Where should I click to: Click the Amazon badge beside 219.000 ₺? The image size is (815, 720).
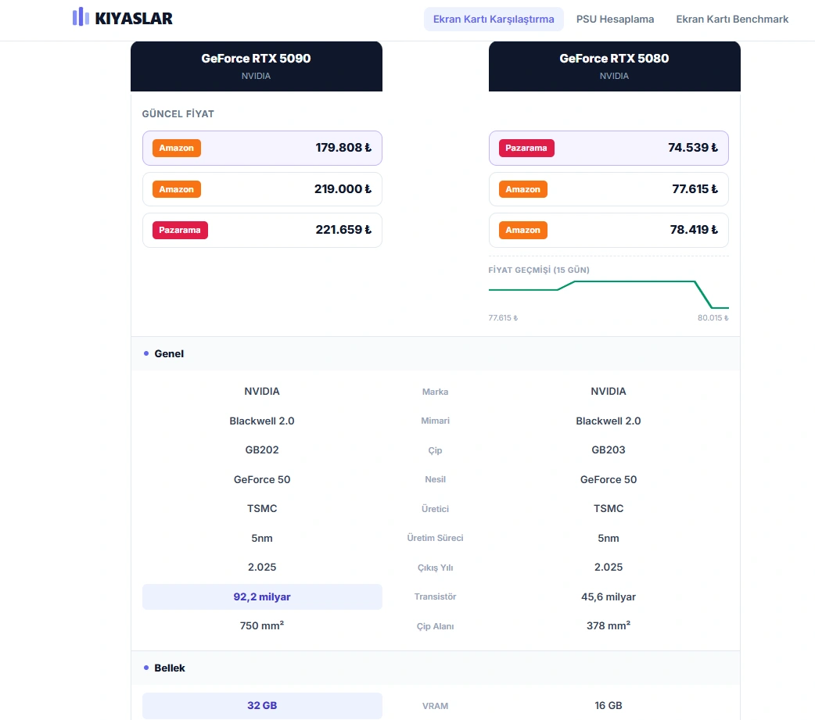(x=176, y=189)
